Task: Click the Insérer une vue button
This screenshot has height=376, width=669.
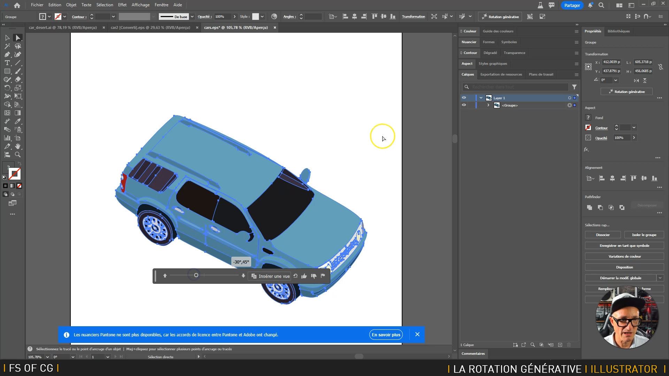Action: [271, 276]
